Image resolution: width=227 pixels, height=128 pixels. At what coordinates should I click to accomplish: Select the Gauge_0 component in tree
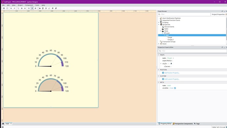[170, 40]
